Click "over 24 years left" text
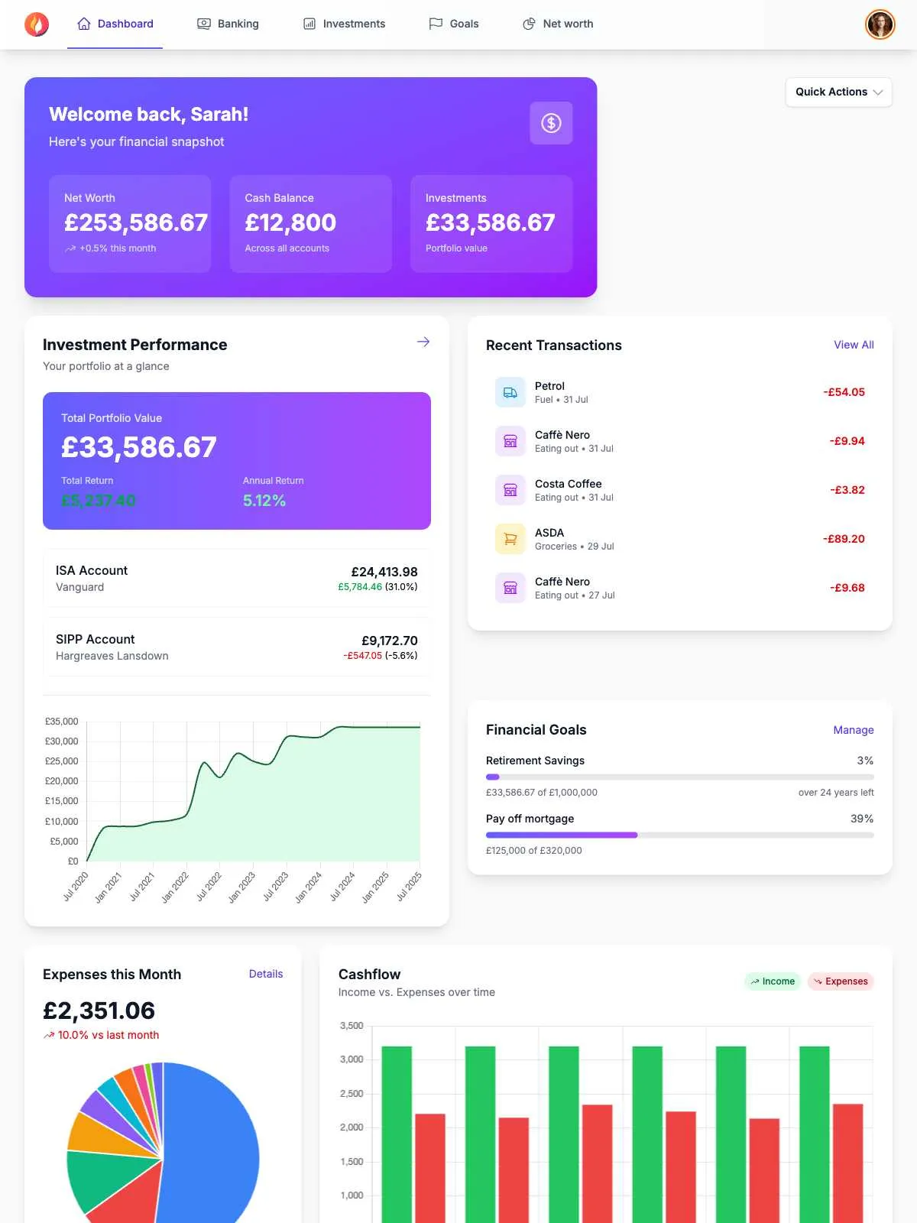 point(836,793)
